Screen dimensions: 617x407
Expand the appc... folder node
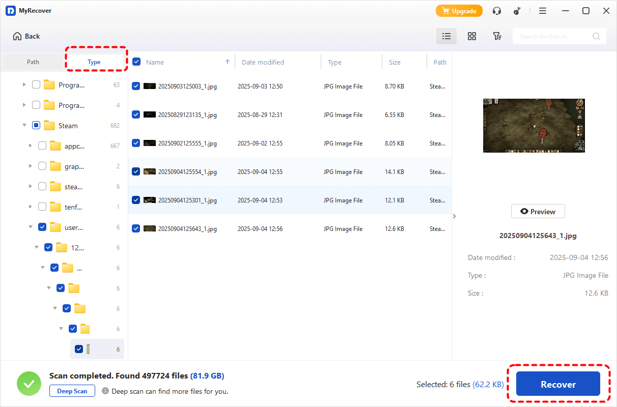tap(30, 146)
